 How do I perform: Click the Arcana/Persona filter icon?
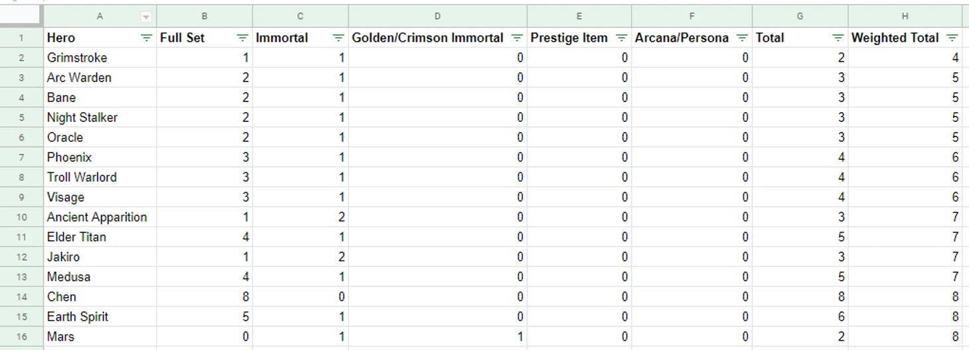(742, 38)
